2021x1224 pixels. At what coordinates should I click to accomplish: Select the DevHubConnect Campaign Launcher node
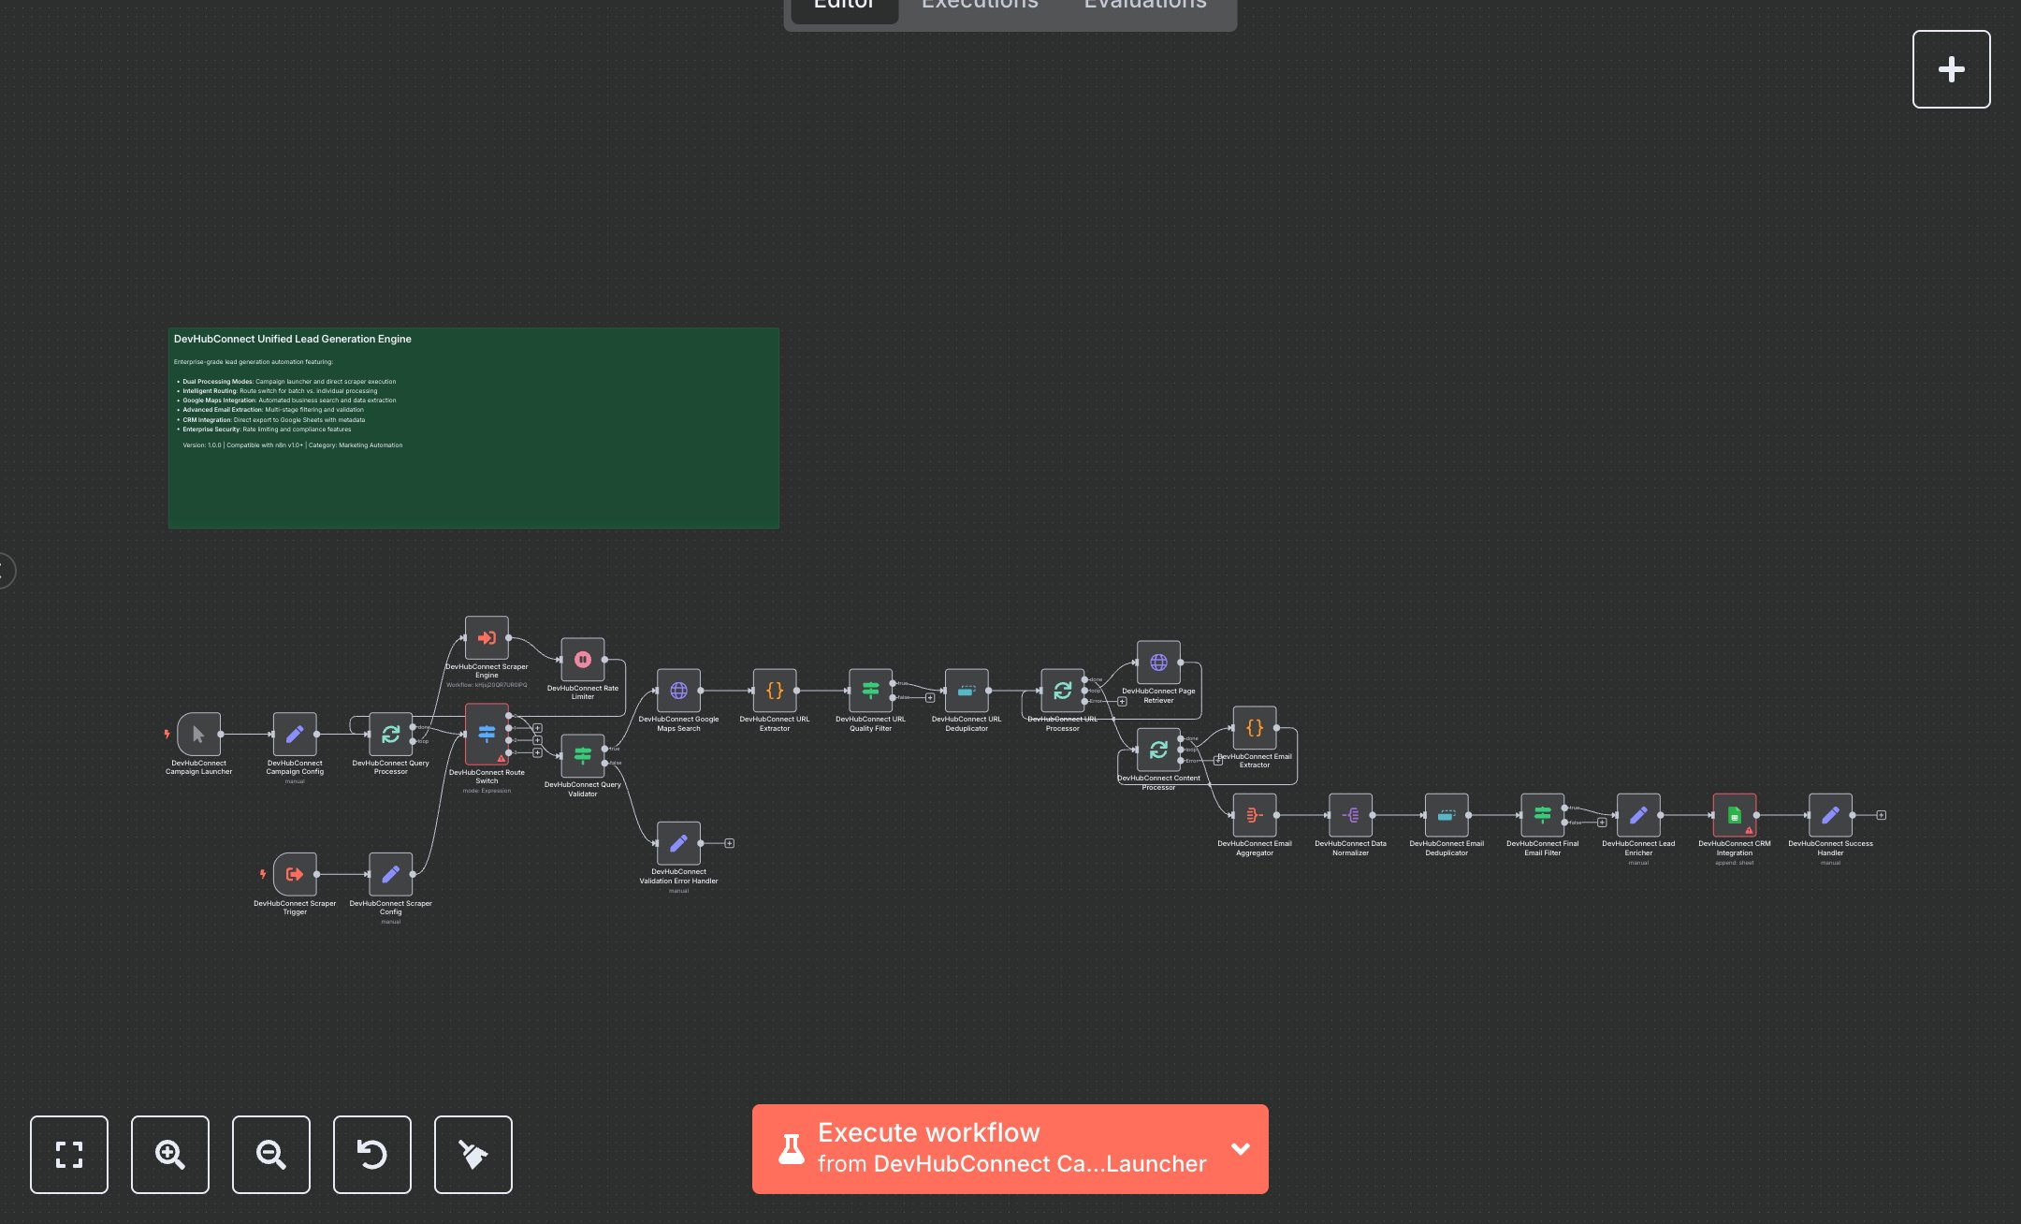[198, 736]
